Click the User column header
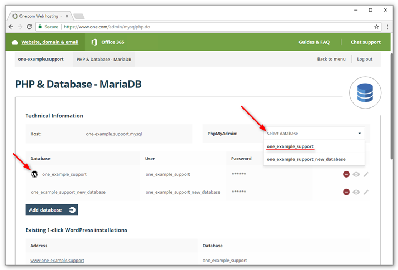Viewport: 398px width, 270px height. click(150, 159)
